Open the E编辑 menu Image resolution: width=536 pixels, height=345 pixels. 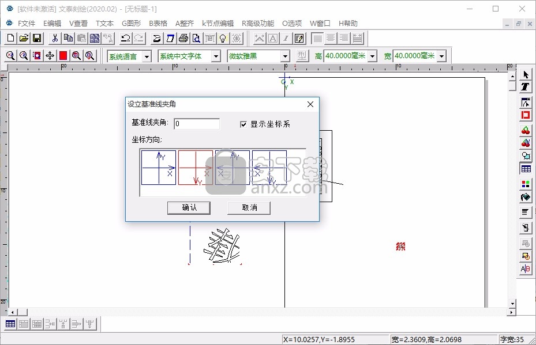point(52,23)
